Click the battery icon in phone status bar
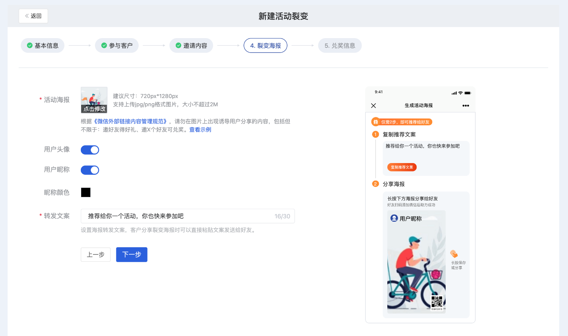The width and height of the screenshot is (568, 336). (468, 93)
